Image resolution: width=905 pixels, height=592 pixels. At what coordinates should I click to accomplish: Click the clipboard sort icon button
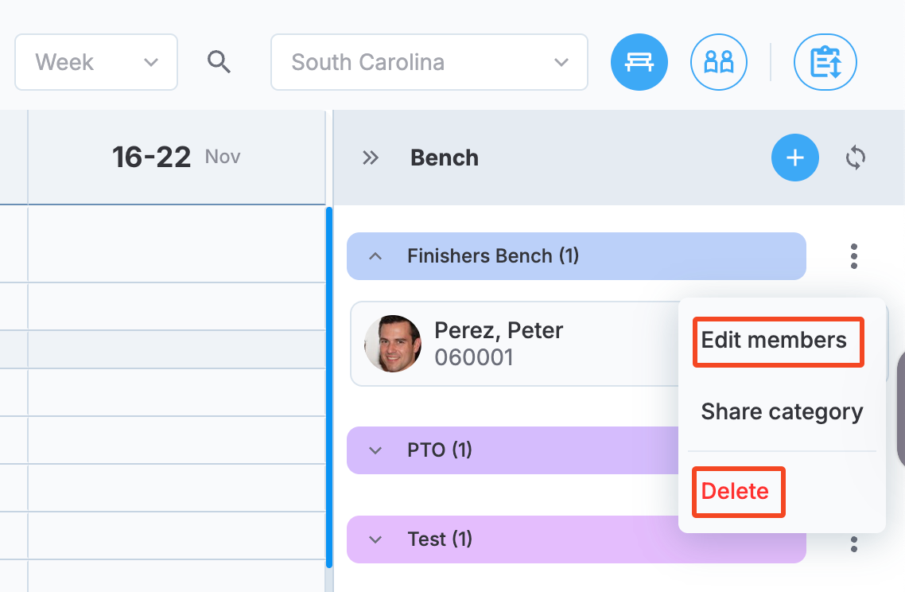[x=825, y=62]
